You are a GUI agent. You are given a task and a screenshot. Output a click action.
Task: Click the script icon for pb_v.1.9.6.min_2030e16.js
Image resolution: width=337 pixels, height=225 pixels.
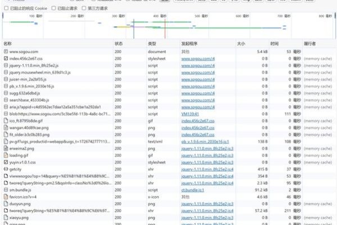click(6, 86)
